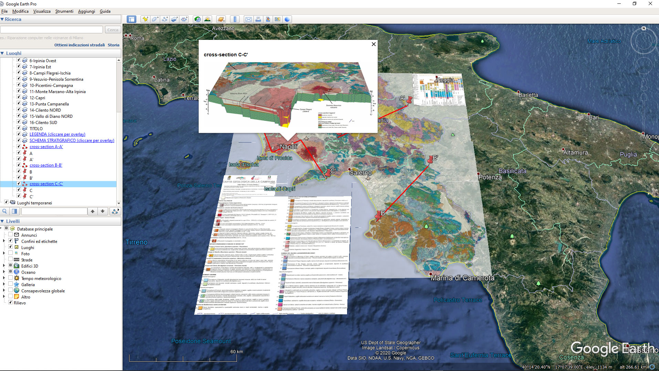Open the ruler measurement tool

coord(235,19)
